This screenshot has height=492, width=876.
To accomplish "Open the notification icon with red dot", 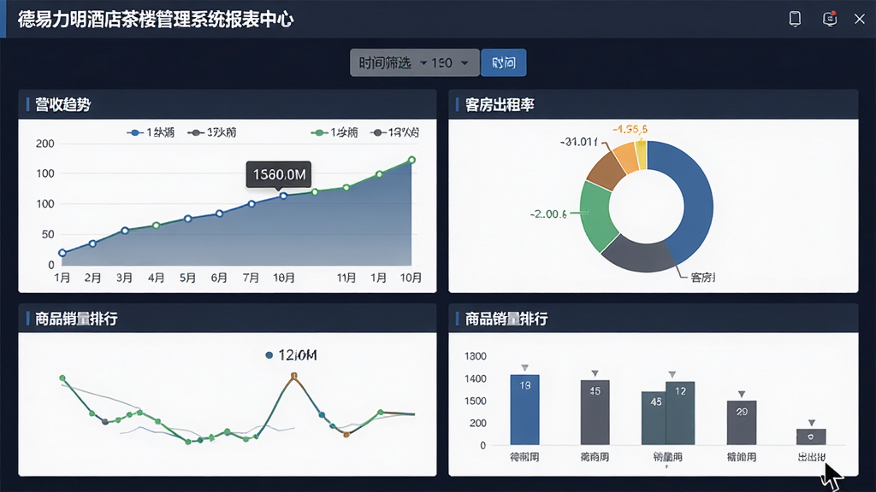I will pos(830,19).
